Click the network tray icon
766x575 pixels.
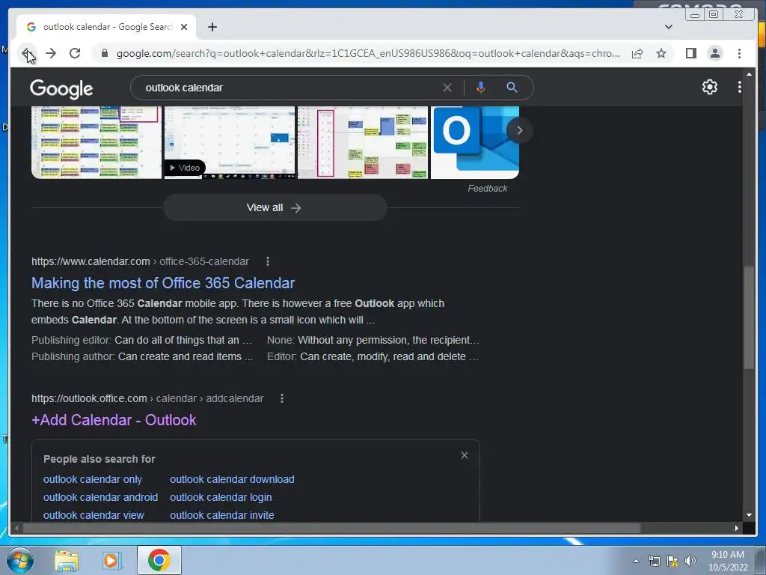pos(654,561)
